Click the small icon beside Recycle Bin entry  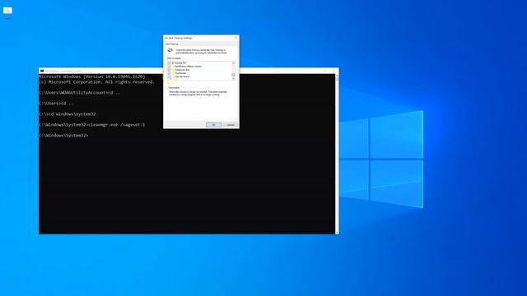173,63
